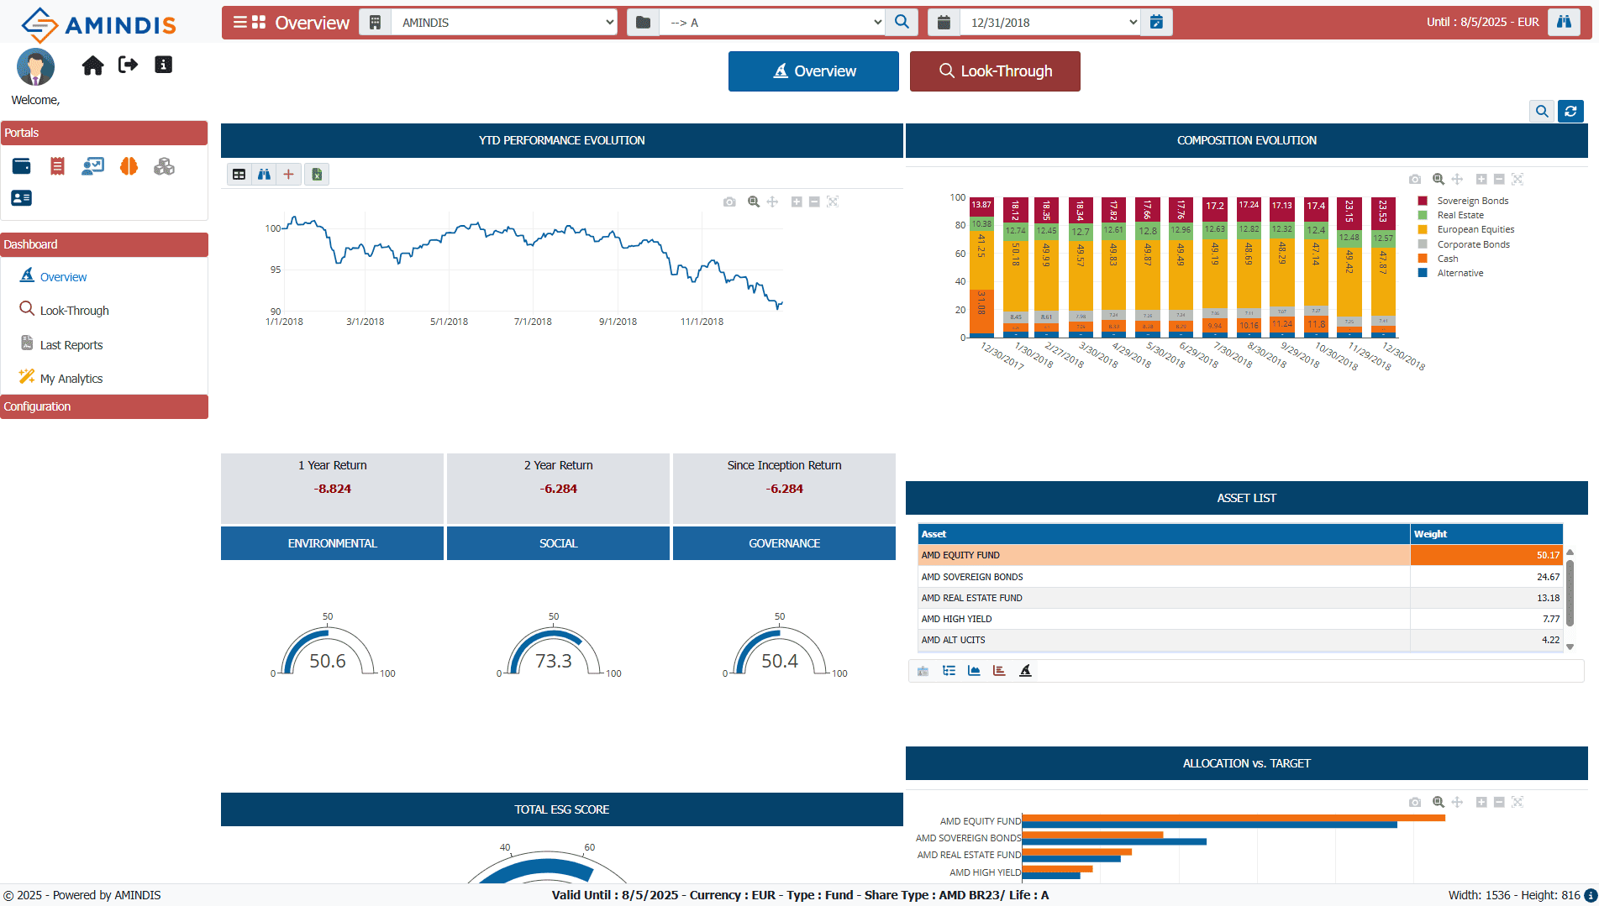This screenshot has height=906, width=1599.
Task: Click the plus icon in YTD Performance toolbar
Action: (x=288, y=174)
